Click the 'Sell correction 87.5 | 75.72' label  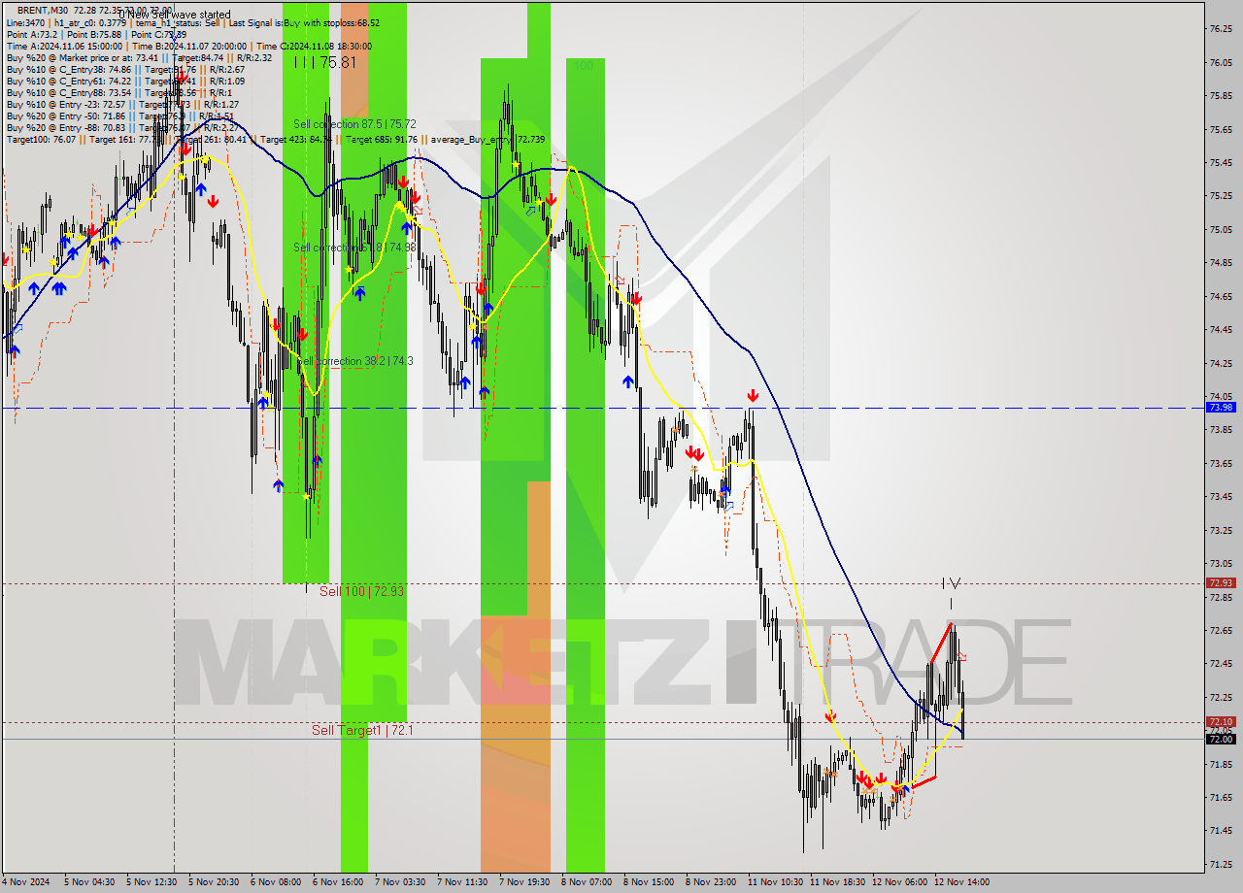pyautogui.click(x=354, y=124)
